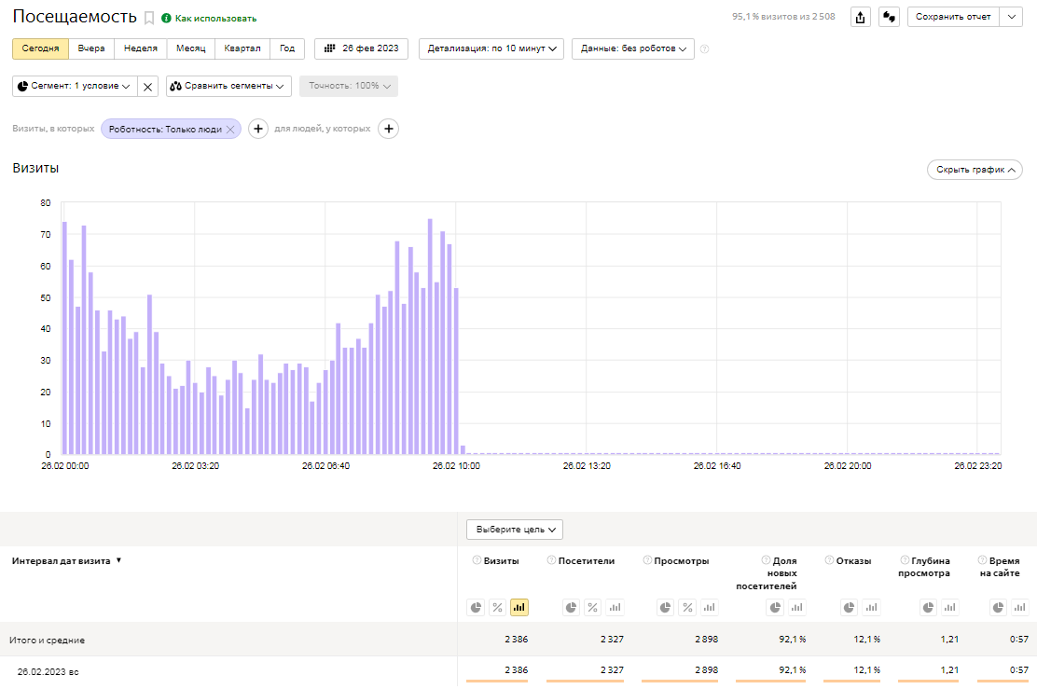The width and height of the screenshot is (1037, 689).
Task: Open the Как использовать help link
Action: (x=215, y=18)
